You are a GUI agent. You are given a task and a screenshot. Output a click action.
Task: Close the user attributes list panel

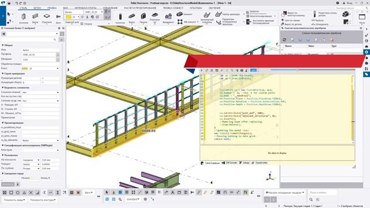361,28
